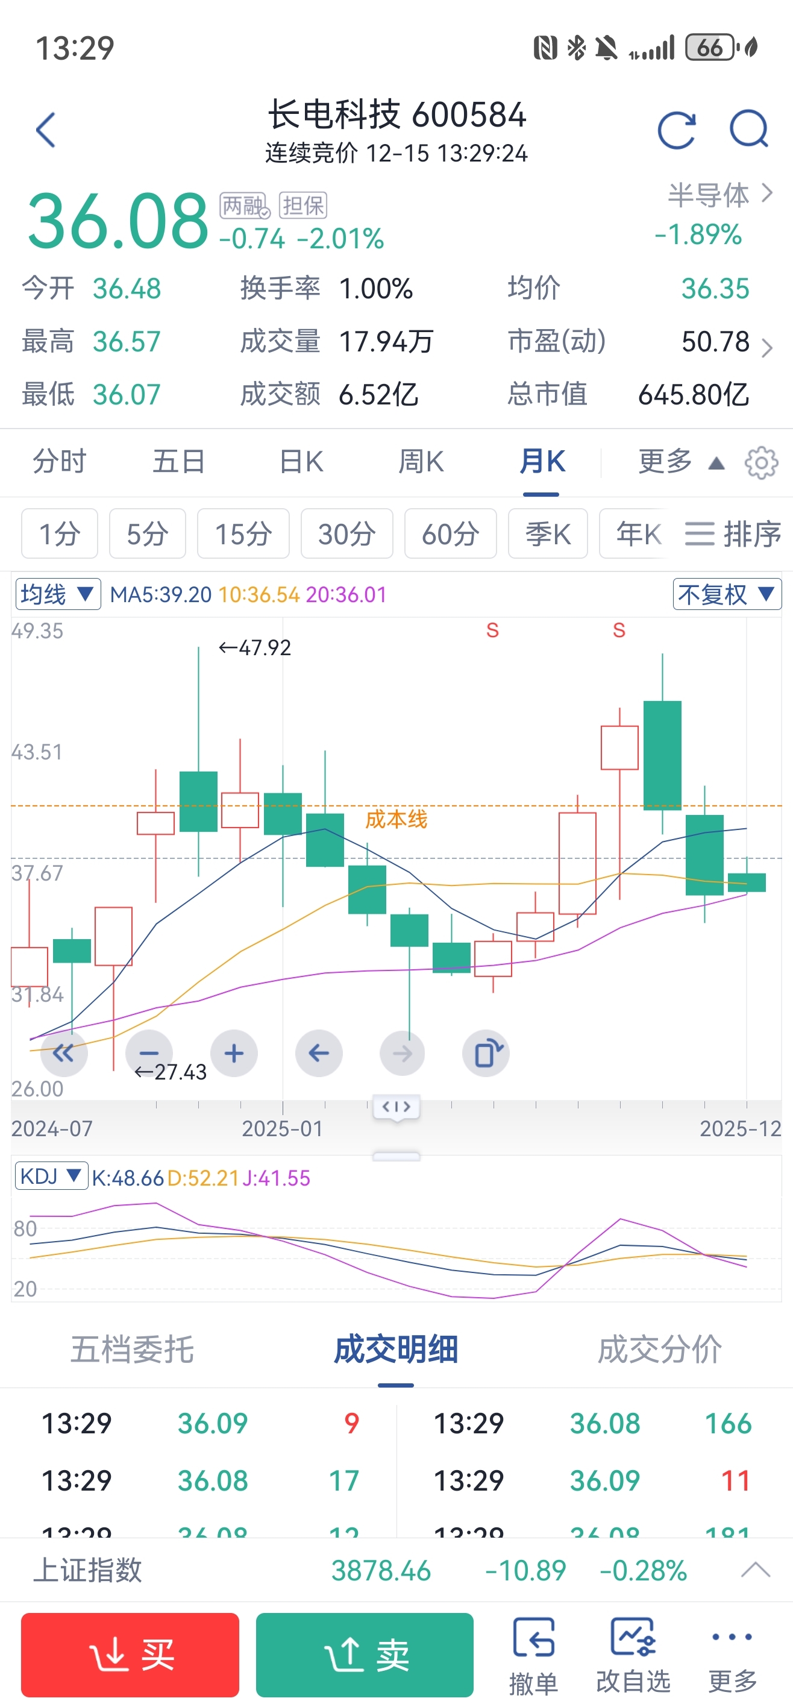Open the 均线 indicator dropdown
The width and height of the screenshot is (793, 1707).
[58, 594]
